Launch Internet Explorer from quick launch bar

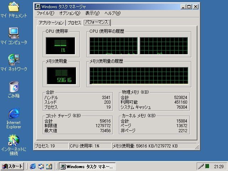pyautogui.click(x=33, y=166)
